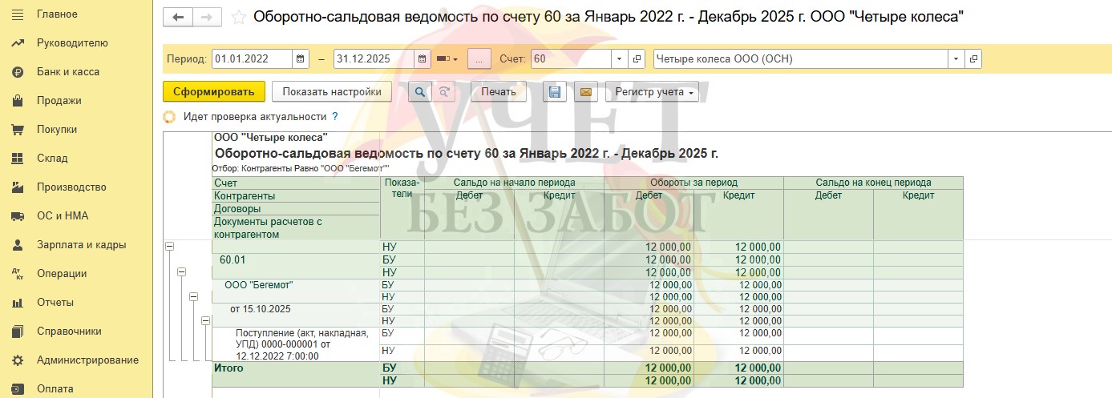Click the search magnifier icon
The height and width of the screenshot is (398, 1112).
coord(419,91)
